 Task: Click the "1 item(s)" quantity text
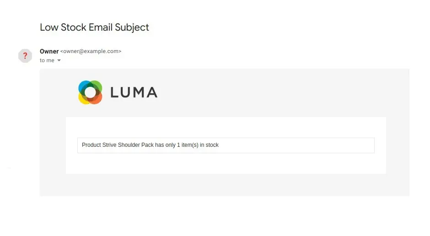pos(188,145)
